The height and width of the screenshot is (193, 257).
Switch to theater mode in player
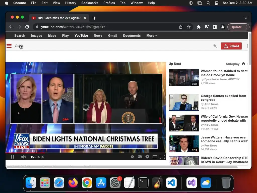pyautogui.click(x=155, y=157)
